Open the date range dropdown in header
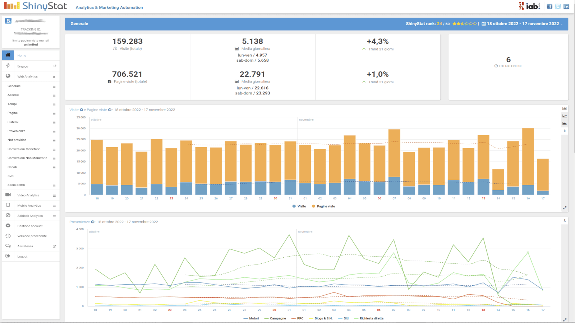Screen dimensions: 575x323 pos(523,24)
